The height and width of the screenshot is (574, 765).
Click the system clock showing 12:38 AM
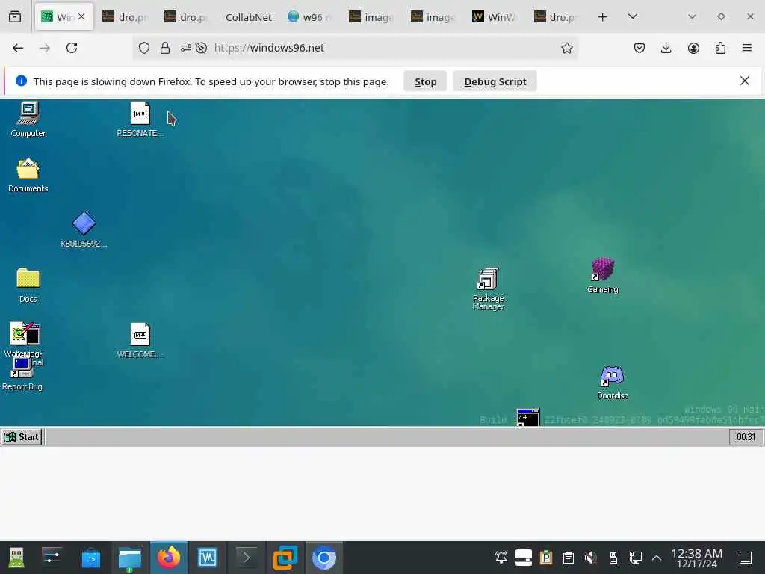(697, 558)
